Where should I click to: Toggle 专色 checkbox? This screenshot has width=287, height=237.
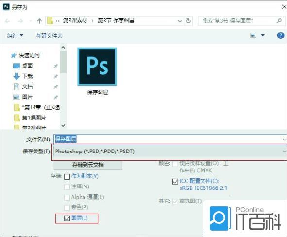(x=67, y=207)
